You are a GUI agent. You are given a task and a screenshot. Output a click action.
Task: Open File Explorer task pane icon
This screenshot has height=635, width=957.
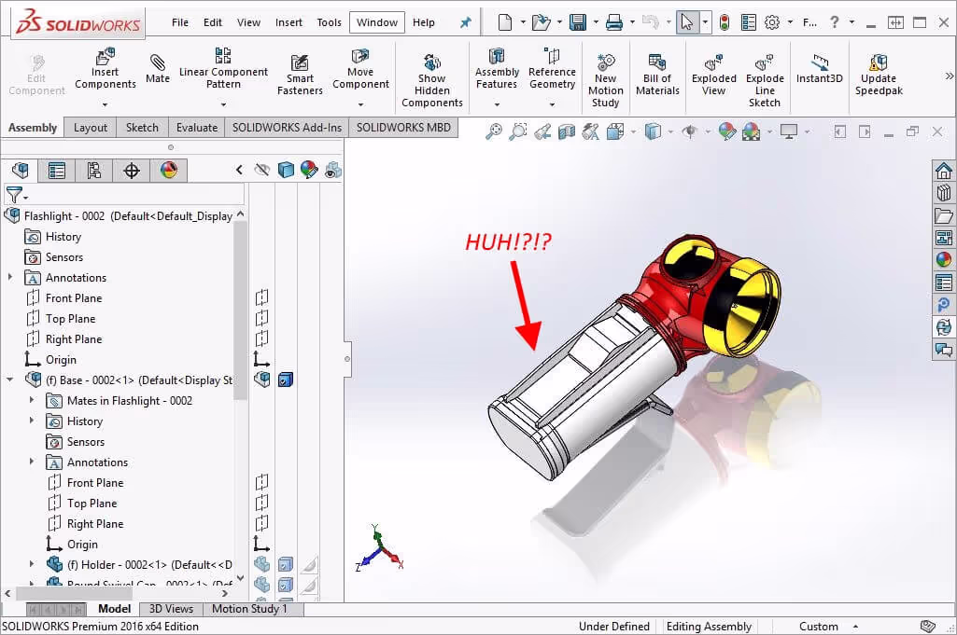coord(944,215)
